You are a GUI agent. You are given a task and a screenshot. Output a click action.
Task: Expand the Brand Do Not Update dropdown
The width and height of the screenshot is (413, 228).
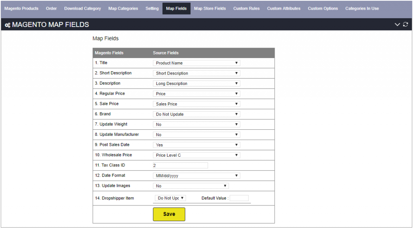pyautogui.click(x=196, y=114)
